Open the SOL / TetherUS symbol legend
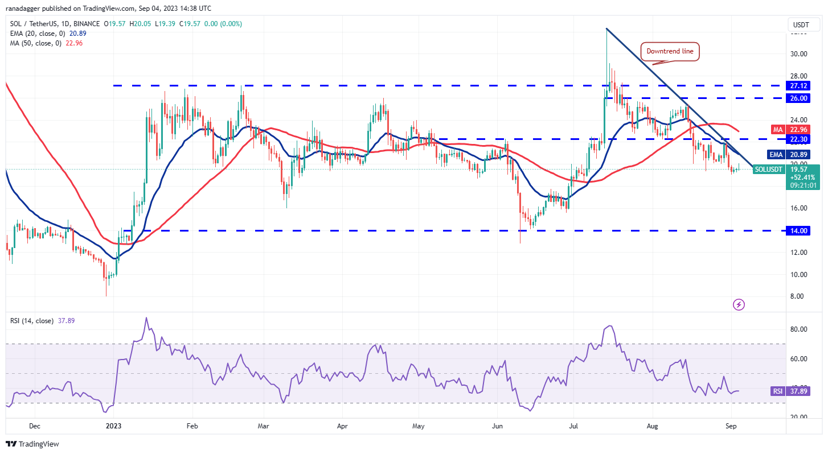Image resolution: width=828 pixels, height=454 pixels. click(x=30, y=24)
